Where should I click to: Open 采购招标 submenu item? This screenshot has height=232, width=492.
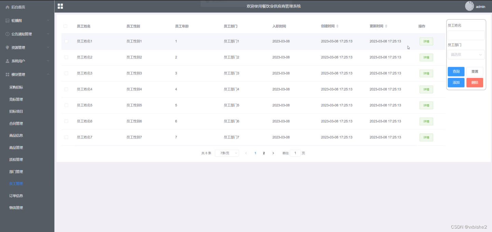point(16,87)
